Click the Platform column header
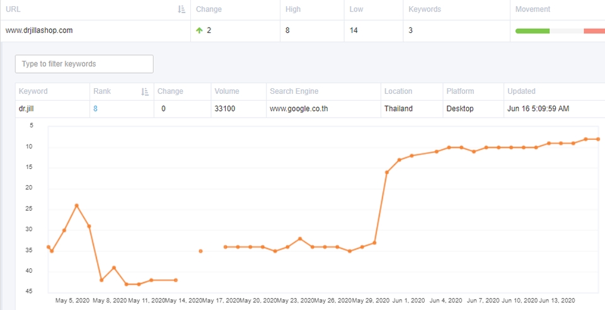The image size is (605, 310). click(x=460, y=91)
